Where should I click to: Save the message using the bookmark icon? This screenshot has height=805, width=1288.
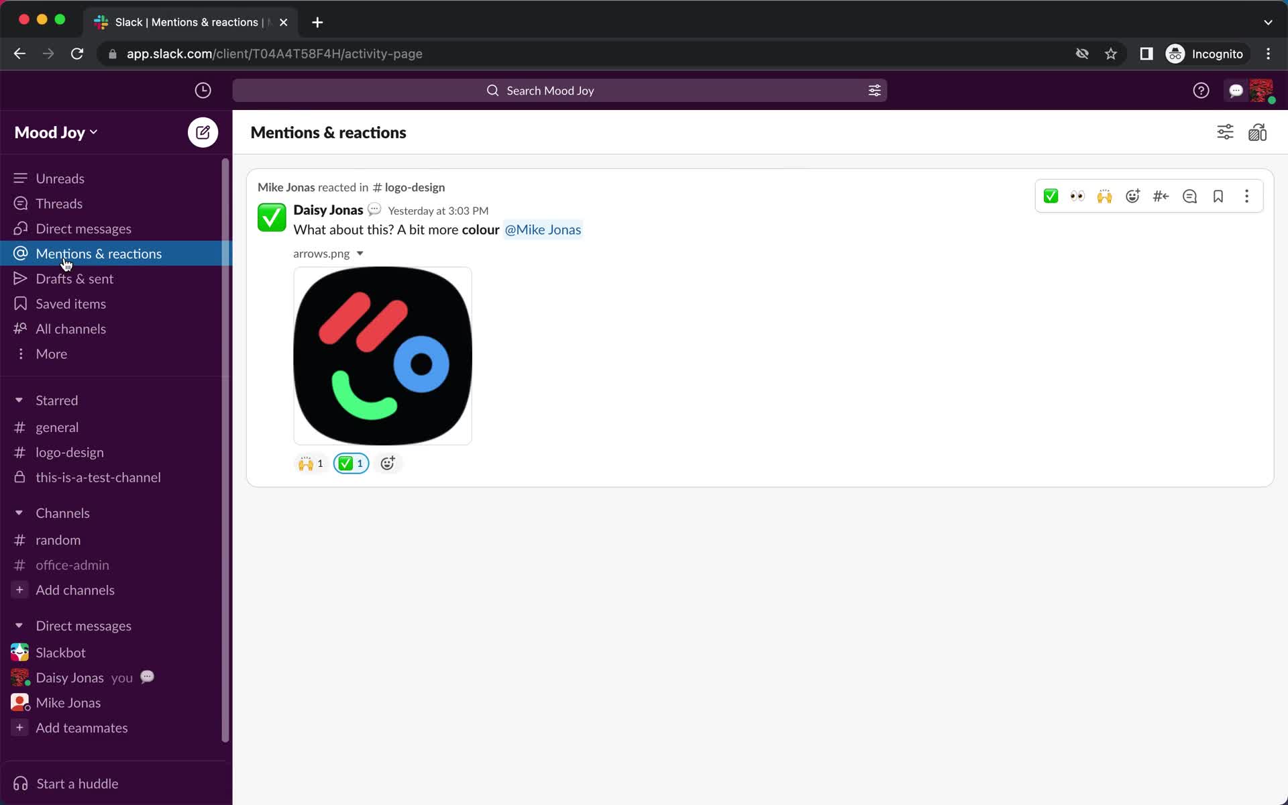[1218, 196]
